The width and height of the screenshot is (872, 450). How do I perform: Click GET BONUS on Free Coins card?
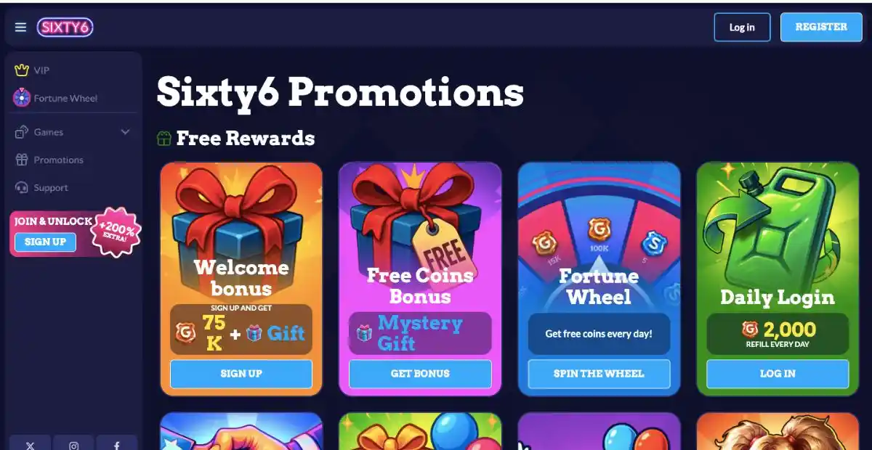[420, 374]
